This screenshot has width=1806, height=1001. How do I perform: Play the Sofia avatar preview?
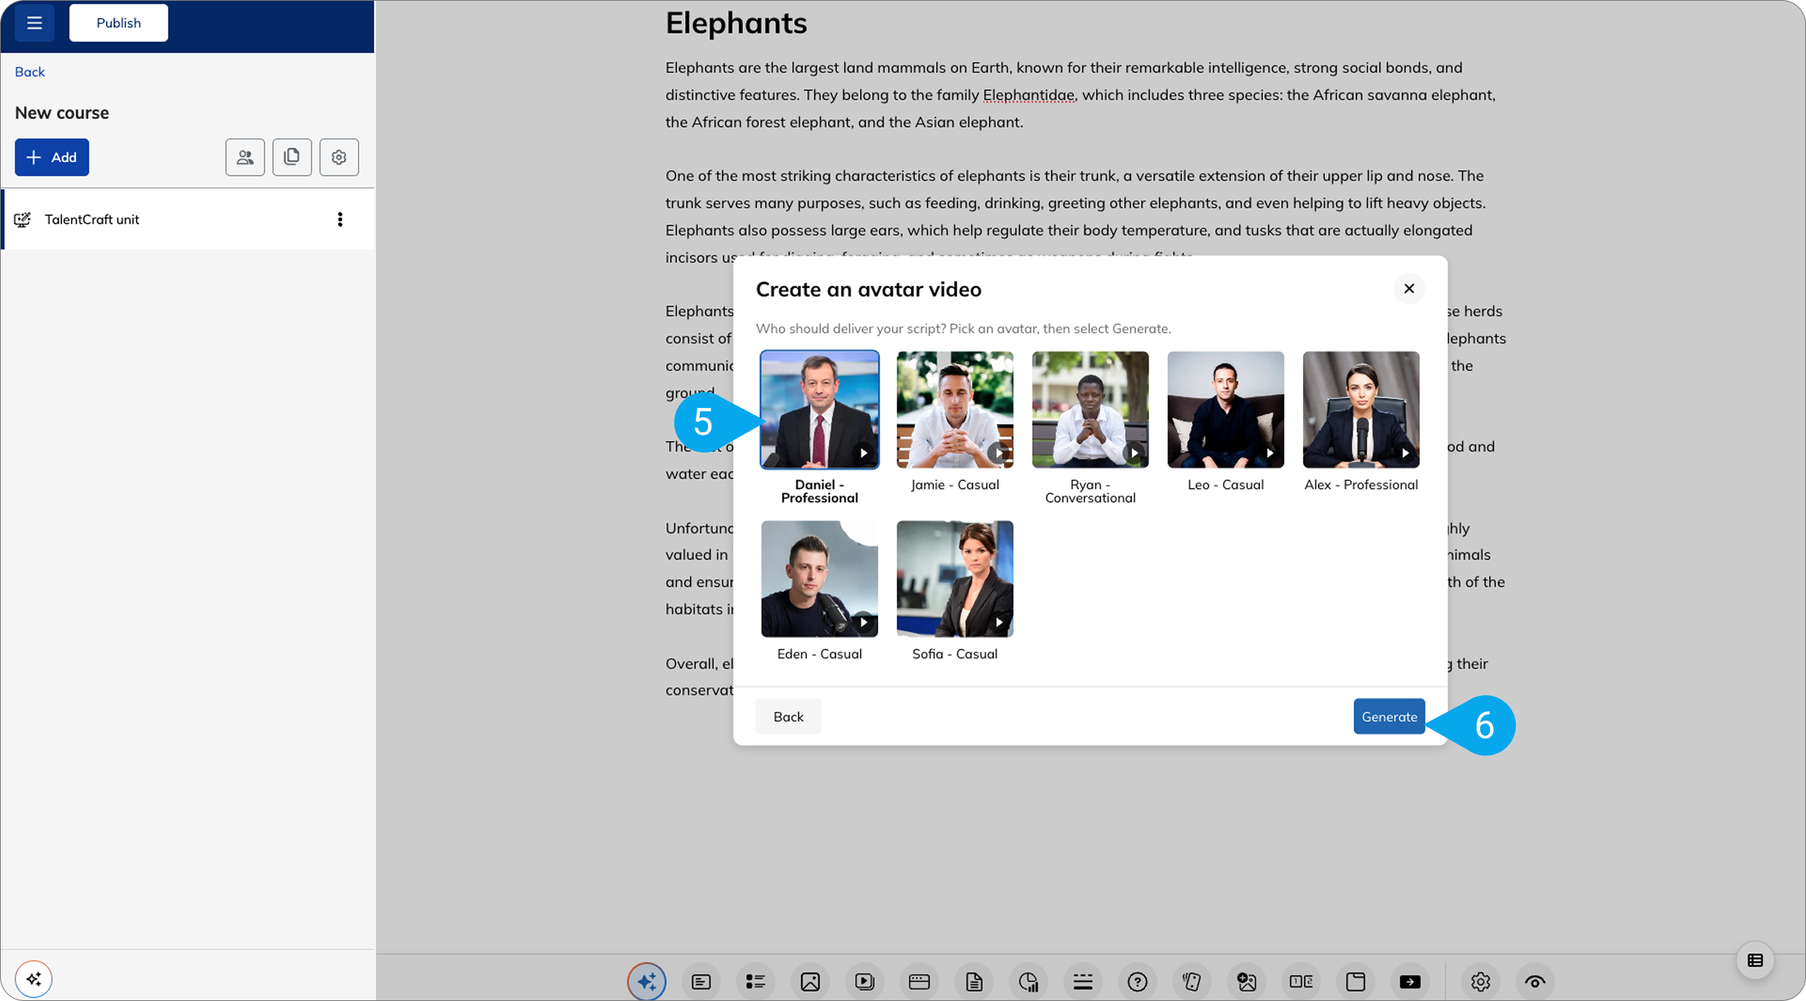coord(999,622)
